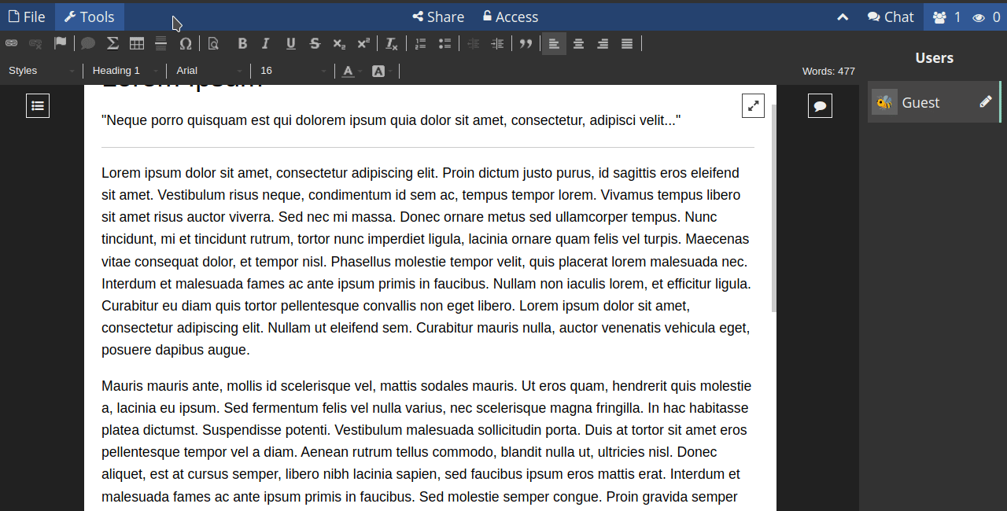Click the remove formatting icon
Image resolution: width=1007 pixels, height=511 pixels.
[391, 44]
